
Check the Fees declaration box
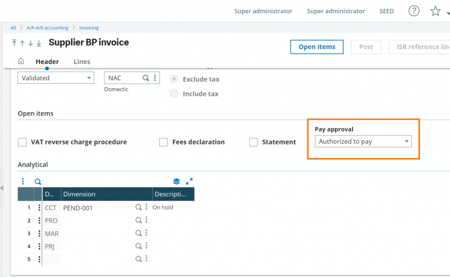163,142
